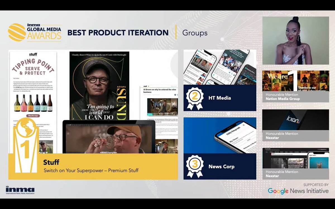Viewport: 335px width, 209px height.
Task: Open Nation Media Group honourable mention thumbnail
Action: [296, 81]
